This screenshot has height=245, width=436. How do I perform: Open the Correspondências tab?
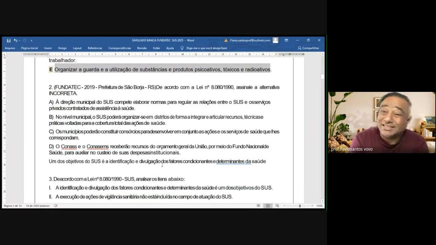(x=120, y=48)
